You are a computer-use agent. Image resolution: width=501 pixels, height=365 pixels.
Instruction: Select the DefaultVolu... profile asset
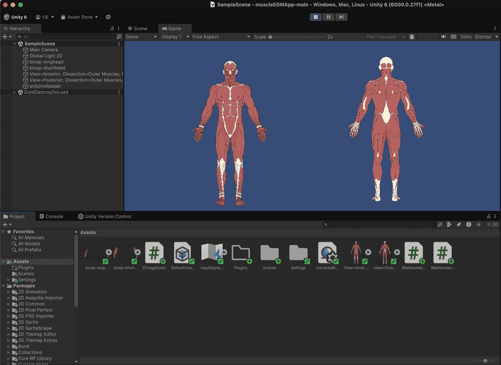coord(183,256)
